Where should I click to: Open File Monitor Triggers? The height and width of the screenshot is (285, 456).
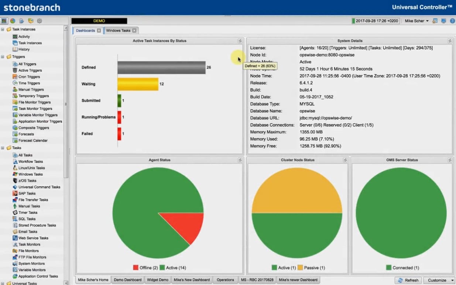[x=35, y=102]
